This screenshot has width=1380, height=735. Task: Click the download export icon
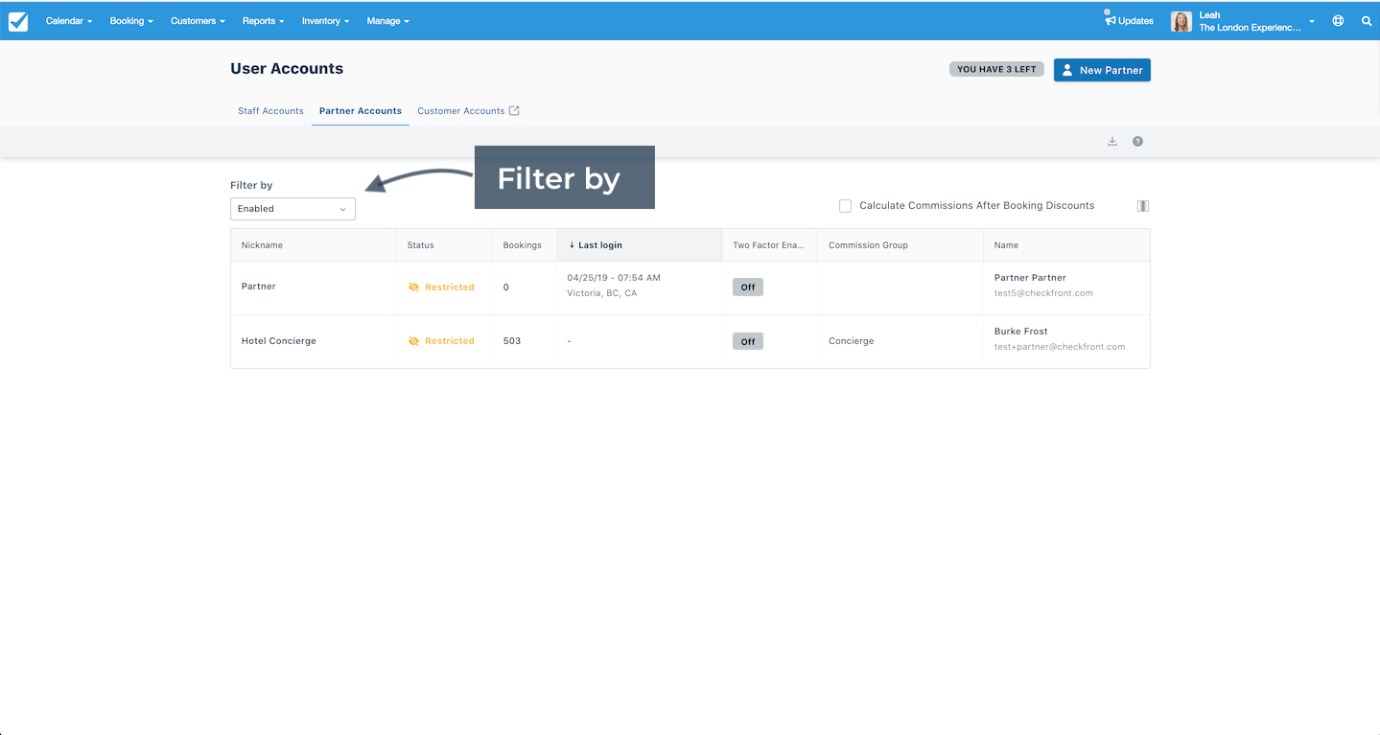point(1112,141)
